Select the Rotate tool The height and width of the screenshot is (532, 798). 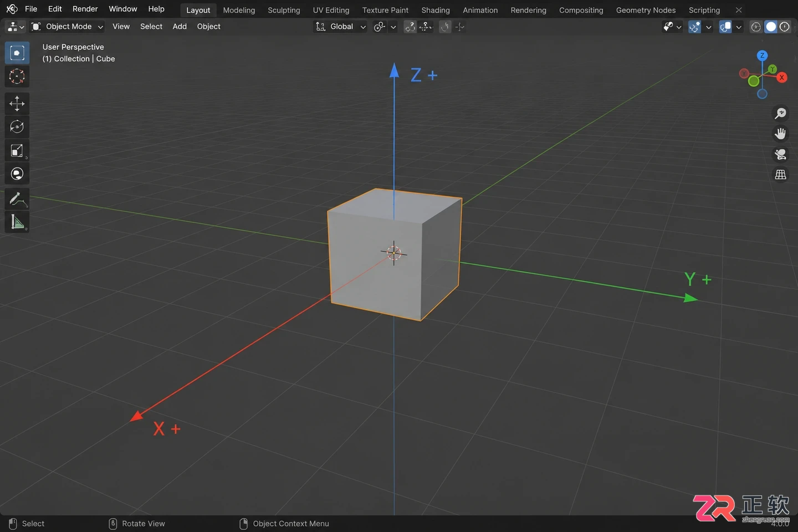coord(17,127)
